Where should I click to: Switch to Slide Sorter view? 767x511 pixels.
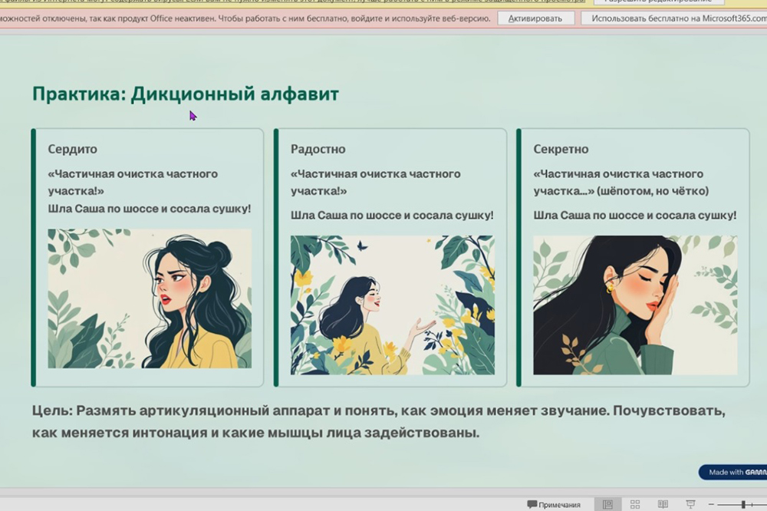coord(635,504)
